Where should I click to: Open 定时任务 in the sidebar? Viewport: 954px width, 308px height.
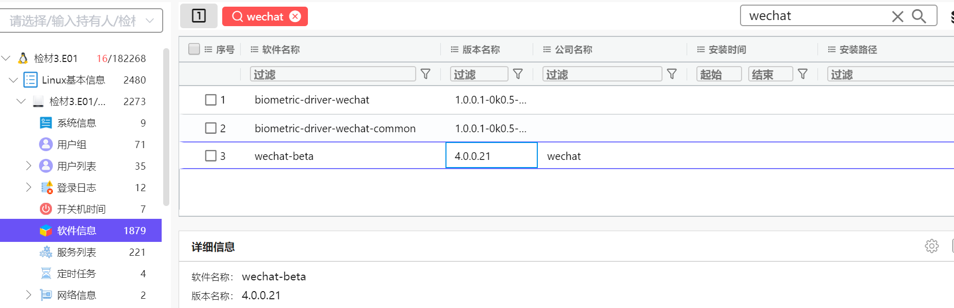[x=76, y=274]
